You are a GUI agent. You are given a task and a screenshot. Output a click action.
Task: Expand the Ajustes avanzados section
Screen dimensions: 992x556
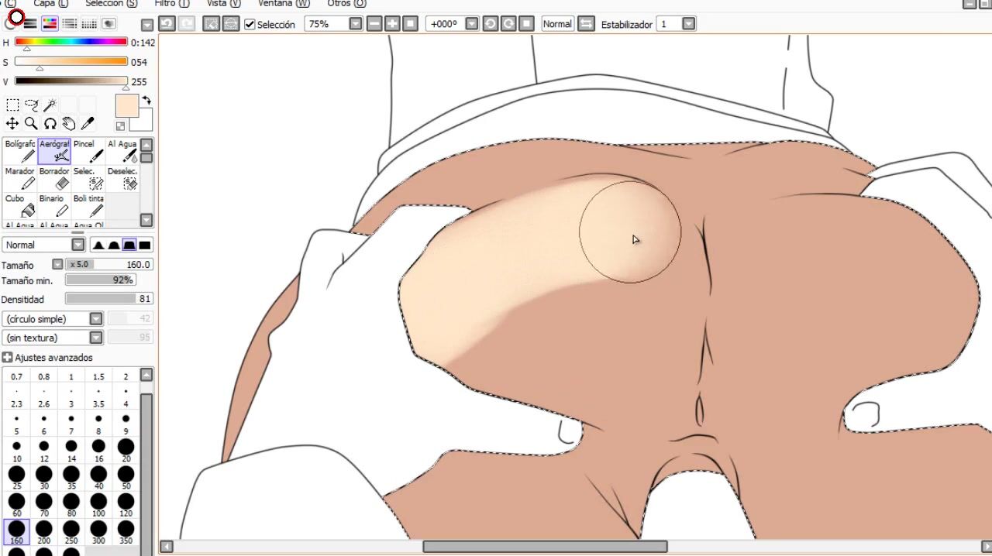8,358
